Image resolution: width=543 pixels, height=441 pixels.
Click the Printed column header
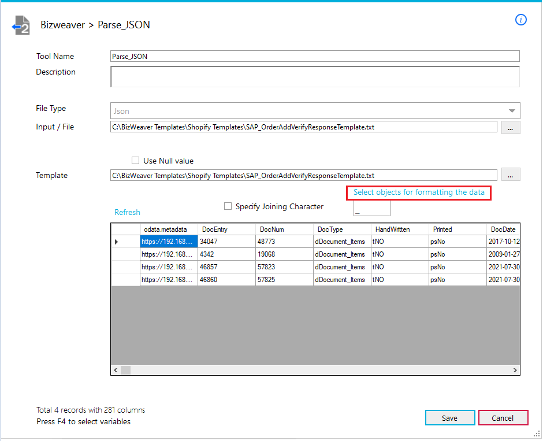458,229
